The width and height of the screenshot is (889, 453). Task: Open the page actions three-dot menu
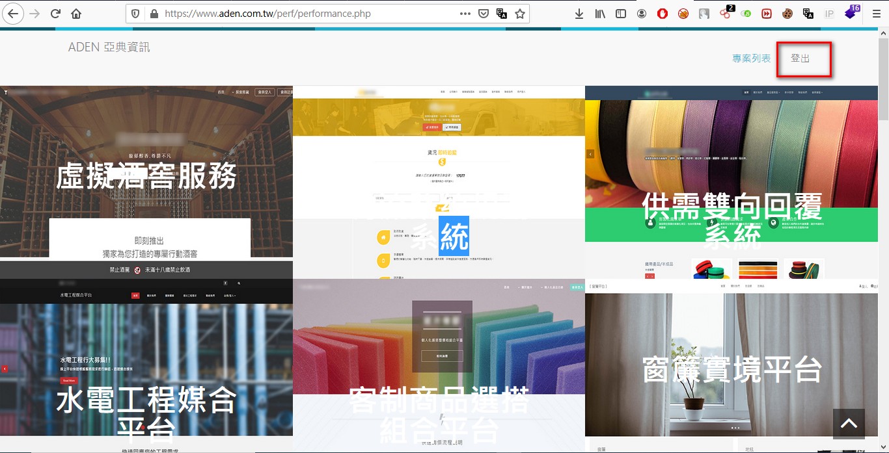(465, 14)
